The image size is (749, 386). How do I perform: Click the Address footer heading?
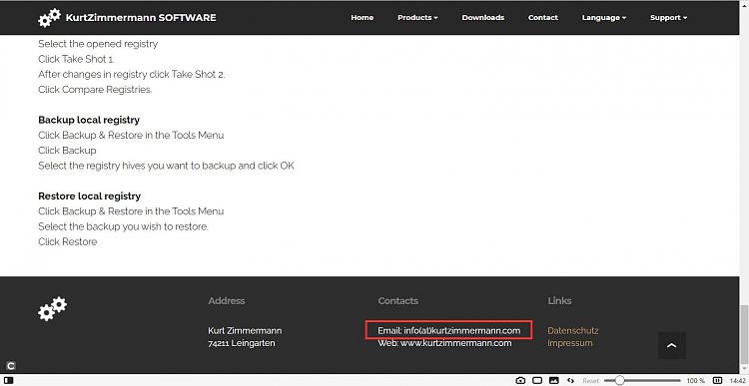click(x=227, y=300)
